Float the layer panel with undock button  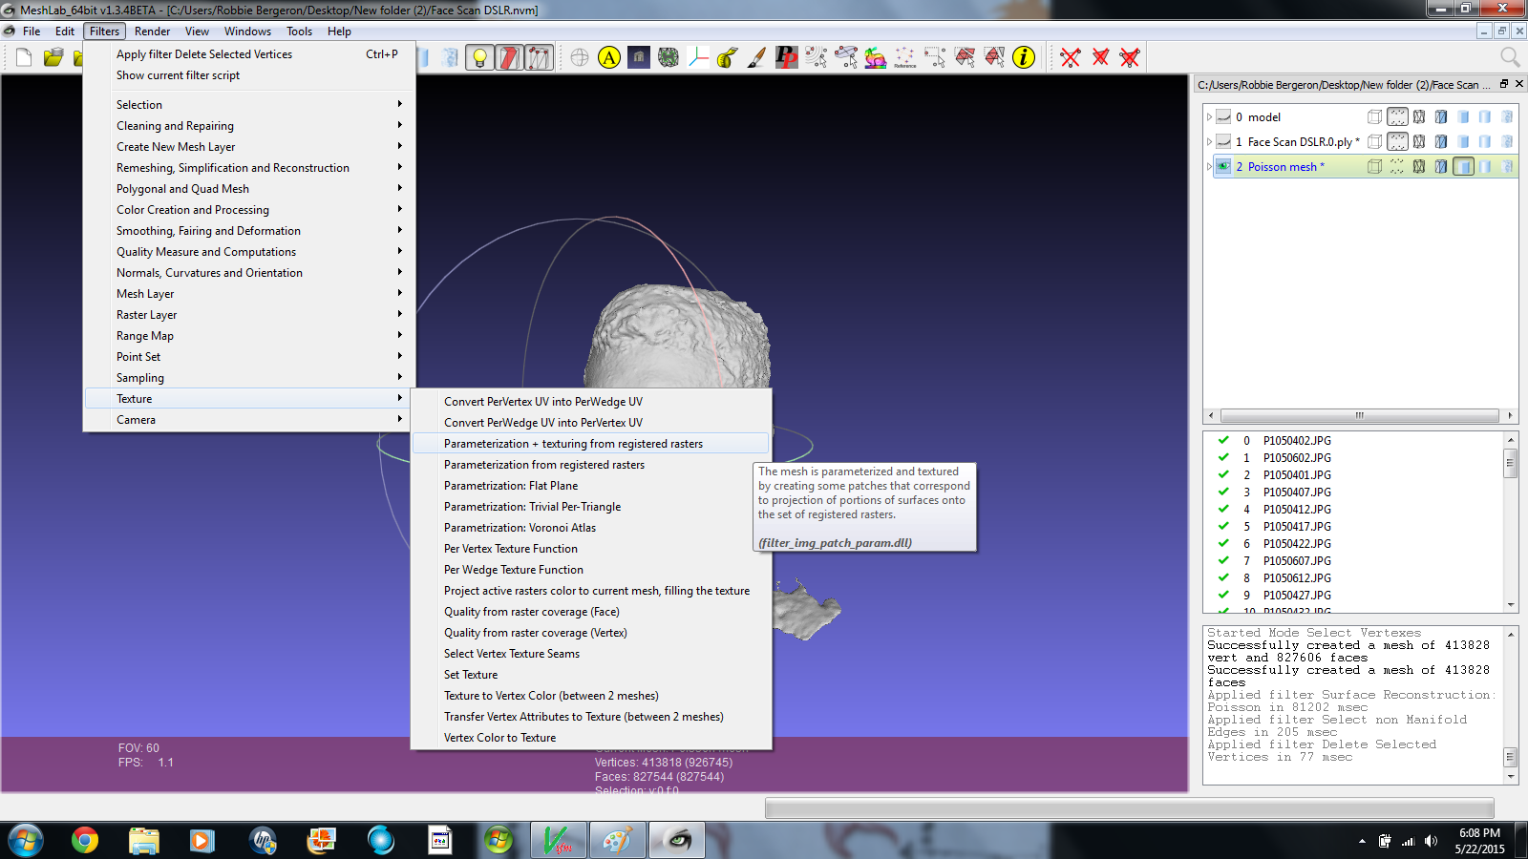click(1504, 84)
